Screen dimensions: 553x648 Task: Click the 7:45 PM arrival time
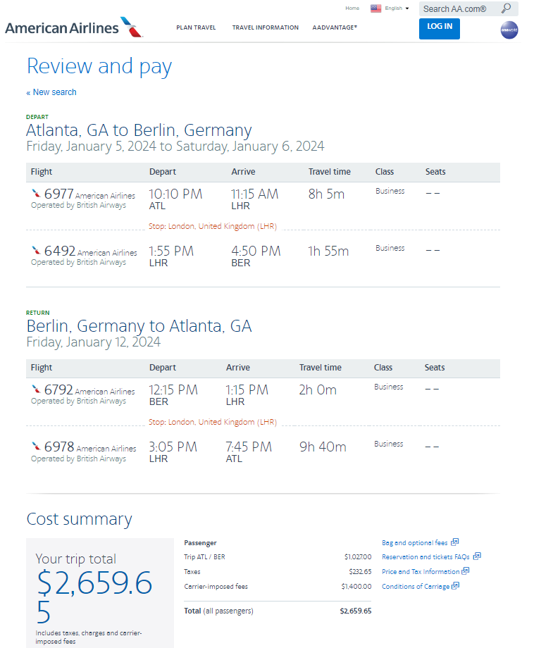(249, 447)
